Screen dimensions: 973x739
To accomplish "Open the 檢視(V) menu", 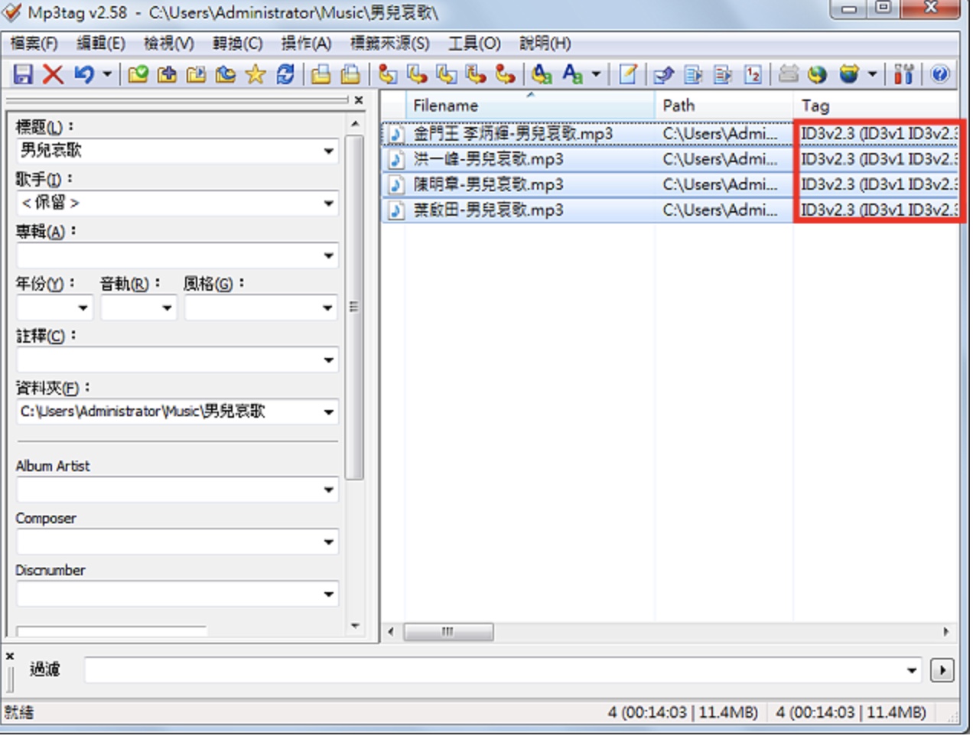I will click(169, 44).
